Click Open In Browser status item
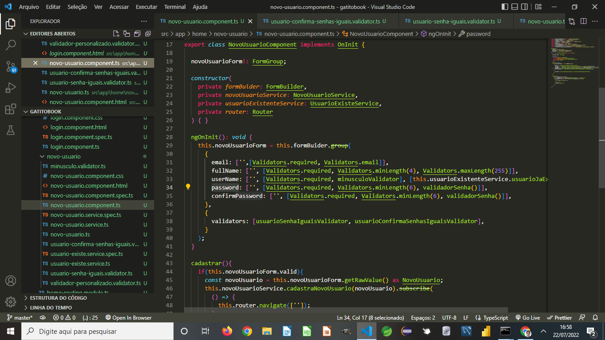The width and height of the screenshot is (605, 340). click(x=128, y=318)
